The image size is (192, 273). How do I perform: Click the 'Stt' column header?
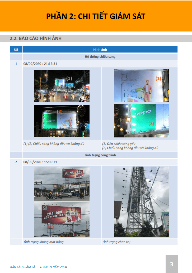click(x=16, y=50)
